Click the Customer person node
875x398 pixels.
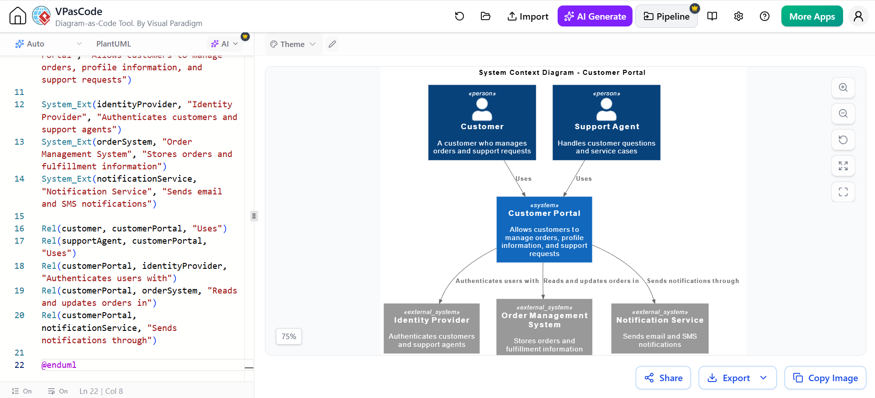pos(482,122)
